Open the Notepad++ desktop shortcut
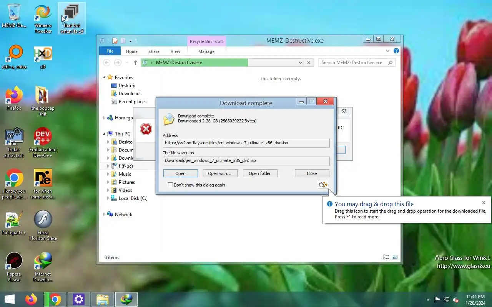Image resolution: width=492 pixels, height=307 pixels. pos(14,223)
